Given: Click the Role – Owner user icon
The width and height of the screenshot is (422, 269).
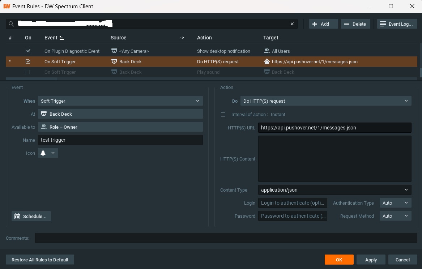Looking at the screenshot, I should tap(44, 127).
